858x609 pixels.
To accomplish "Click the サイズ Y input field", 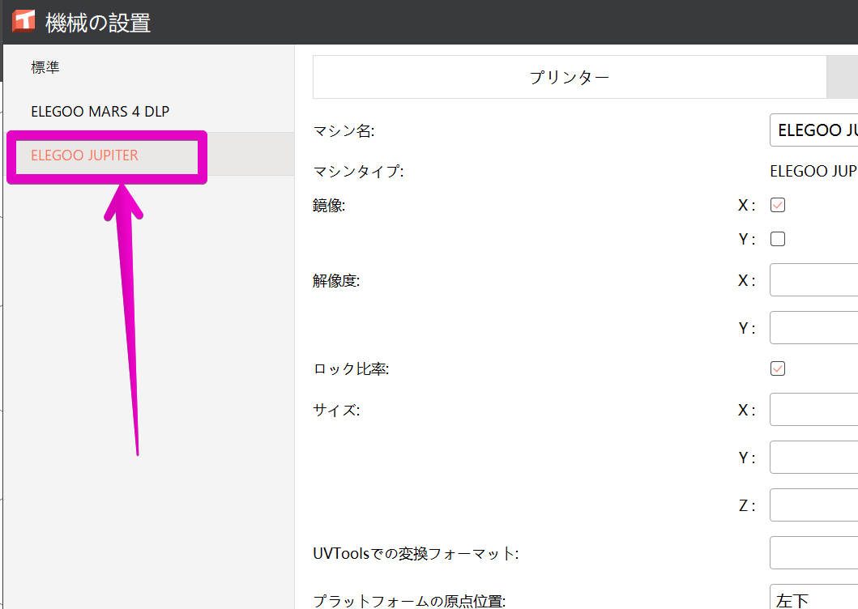I will tap(813, 457).
